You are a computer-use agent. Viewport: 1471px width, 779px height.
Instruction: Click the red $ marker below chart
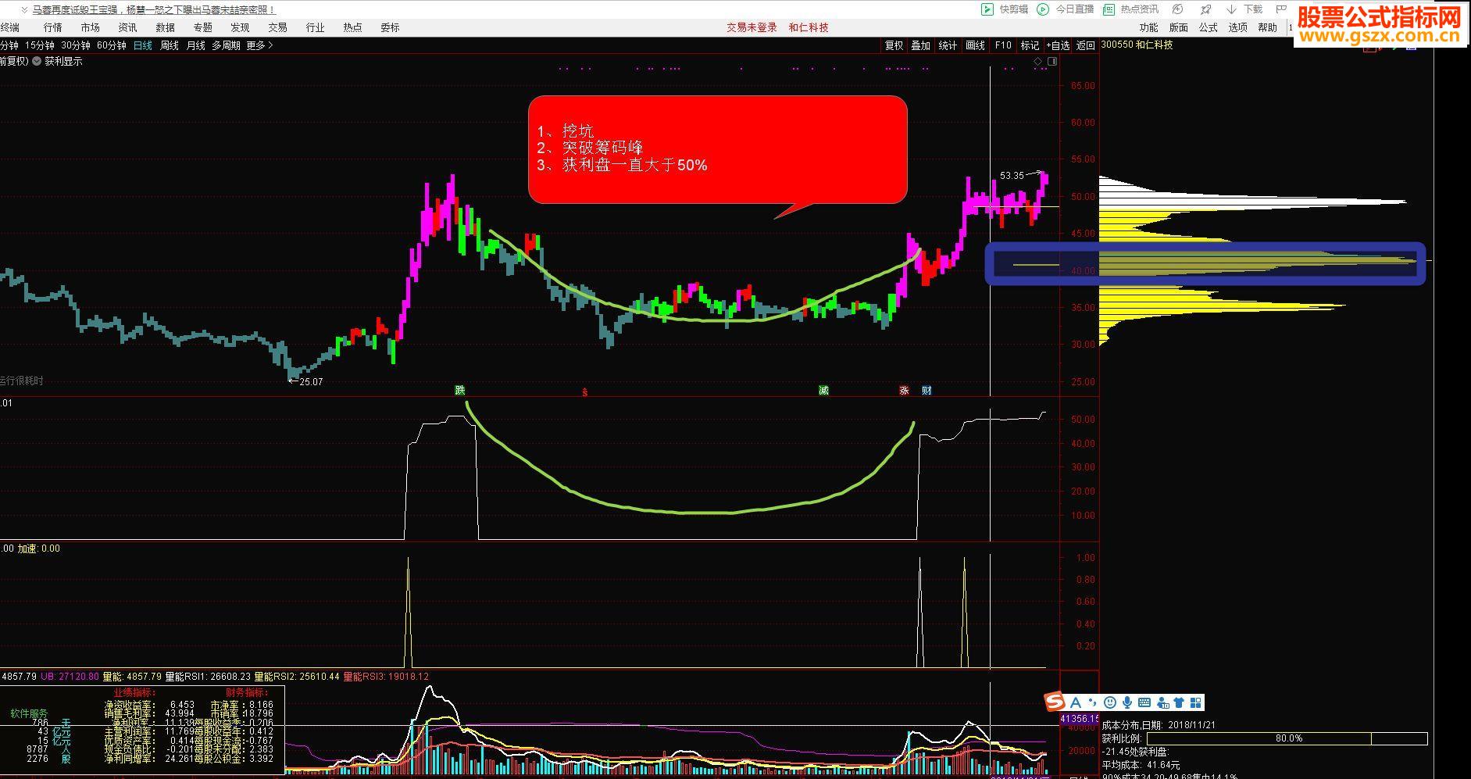[x=584, y=392]
